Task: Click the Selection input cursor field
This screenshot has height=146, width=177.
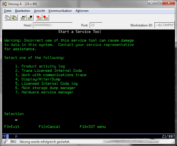Action: tap(16, 120)
